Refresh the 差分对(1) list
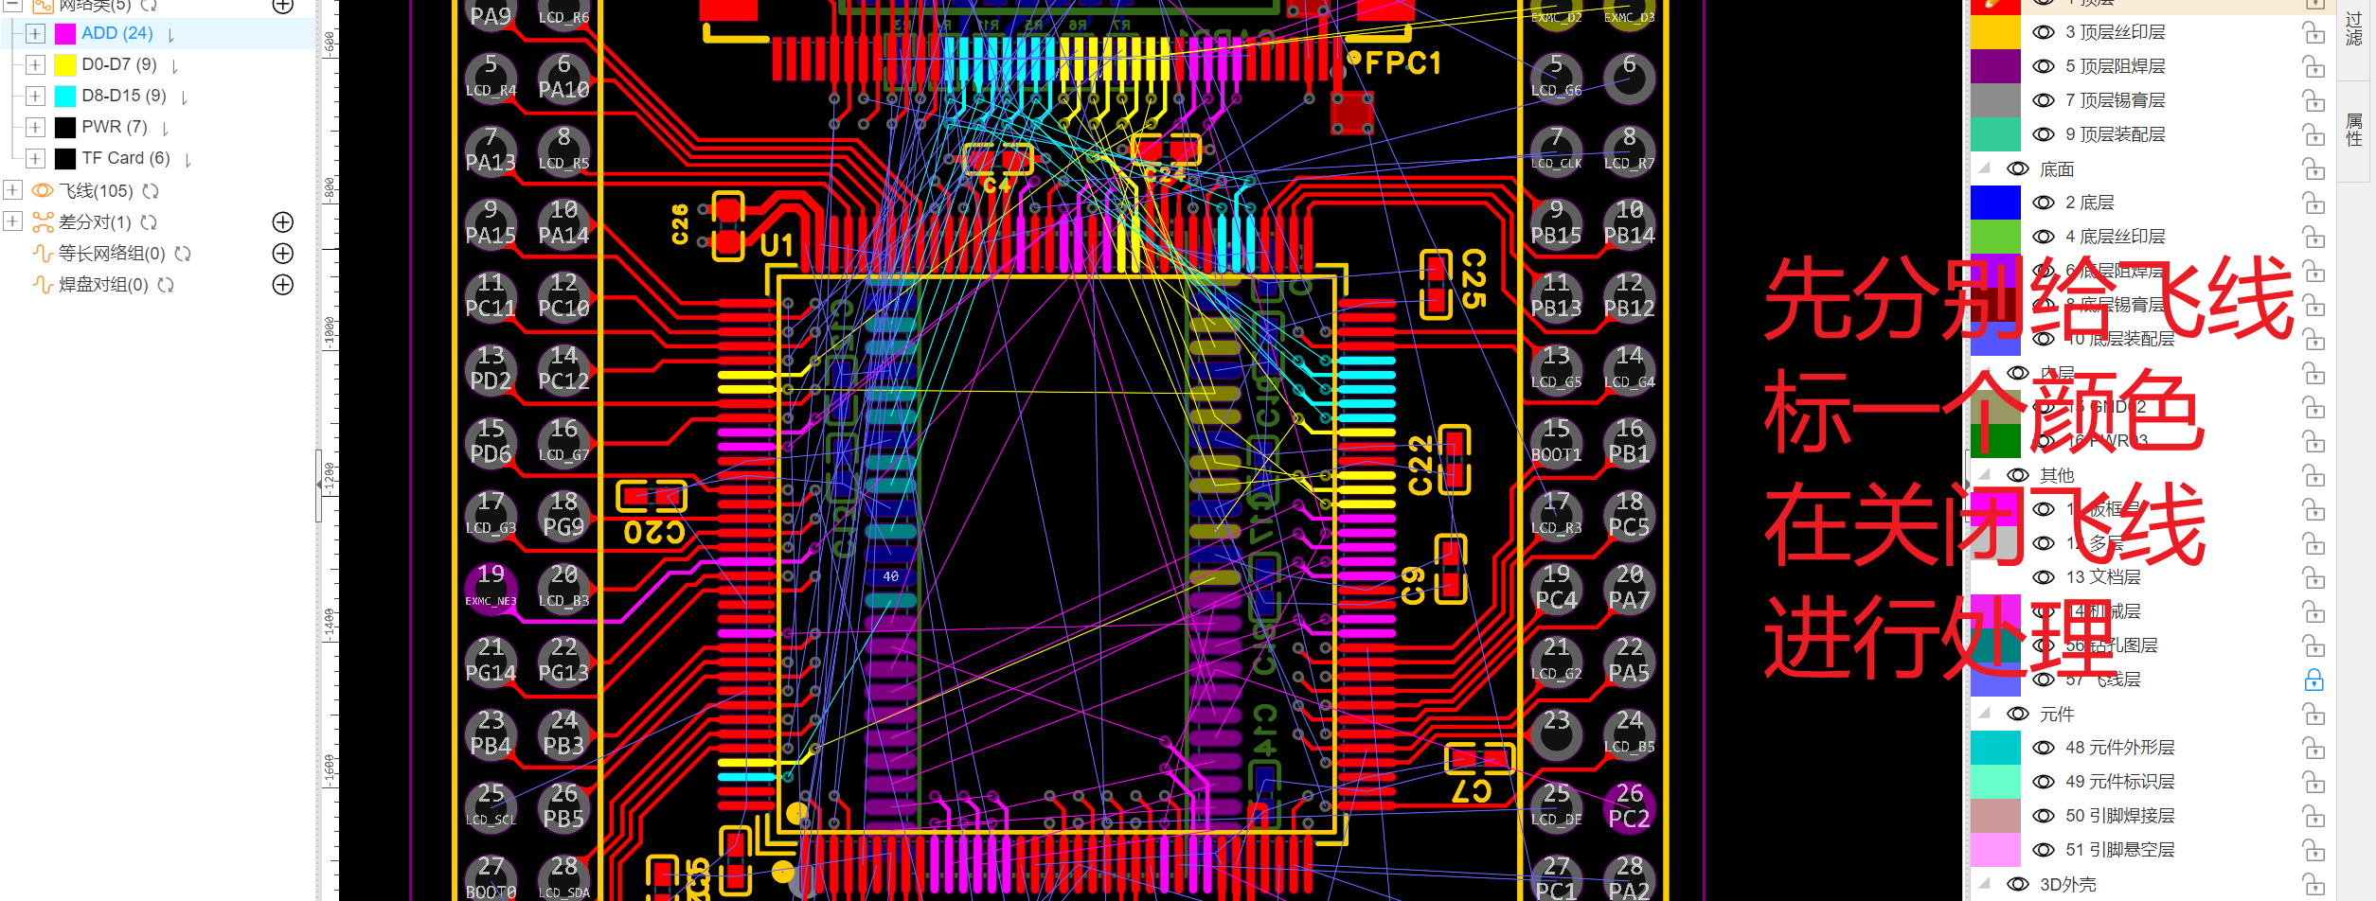Viewport: 2376px width, 901px height. pos(149,222)
